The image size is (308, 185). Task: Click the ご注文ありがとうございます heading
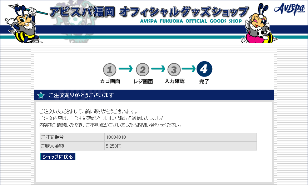[x=81, y=95]
